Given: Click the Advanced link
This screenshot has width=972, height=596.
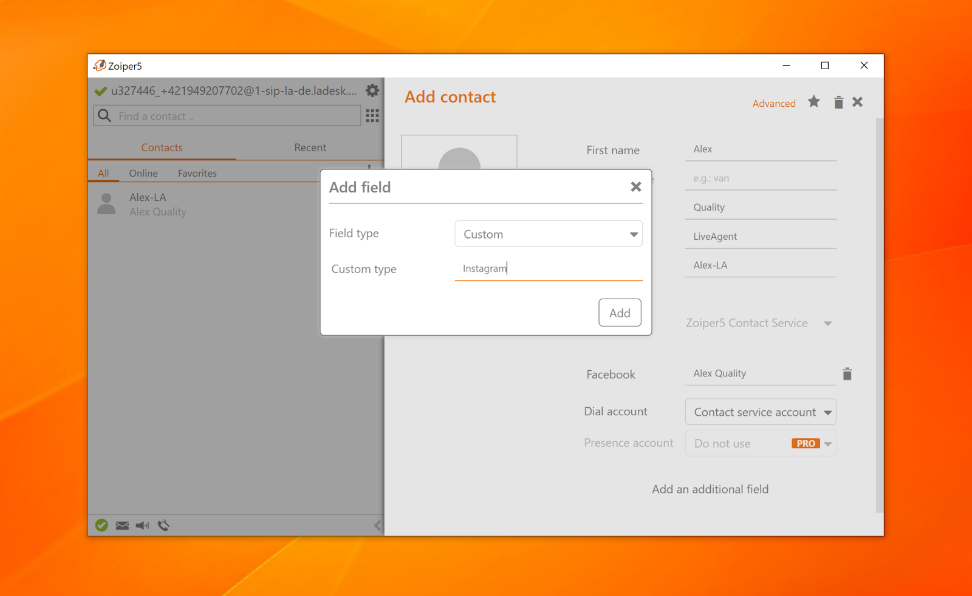Looking at the screenshot, I should pyautogui.click(x=773, y=104).
